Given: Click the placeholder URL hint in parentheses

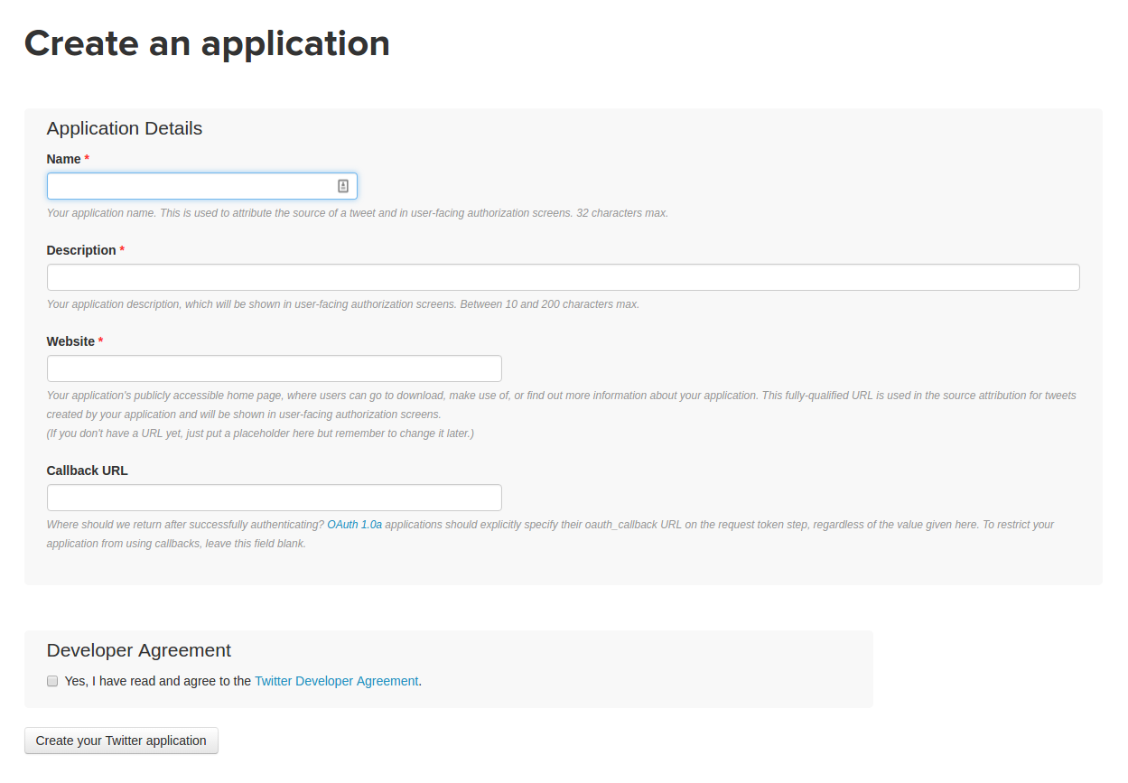Looking at the screenshot, I should [x=260, y=433].
